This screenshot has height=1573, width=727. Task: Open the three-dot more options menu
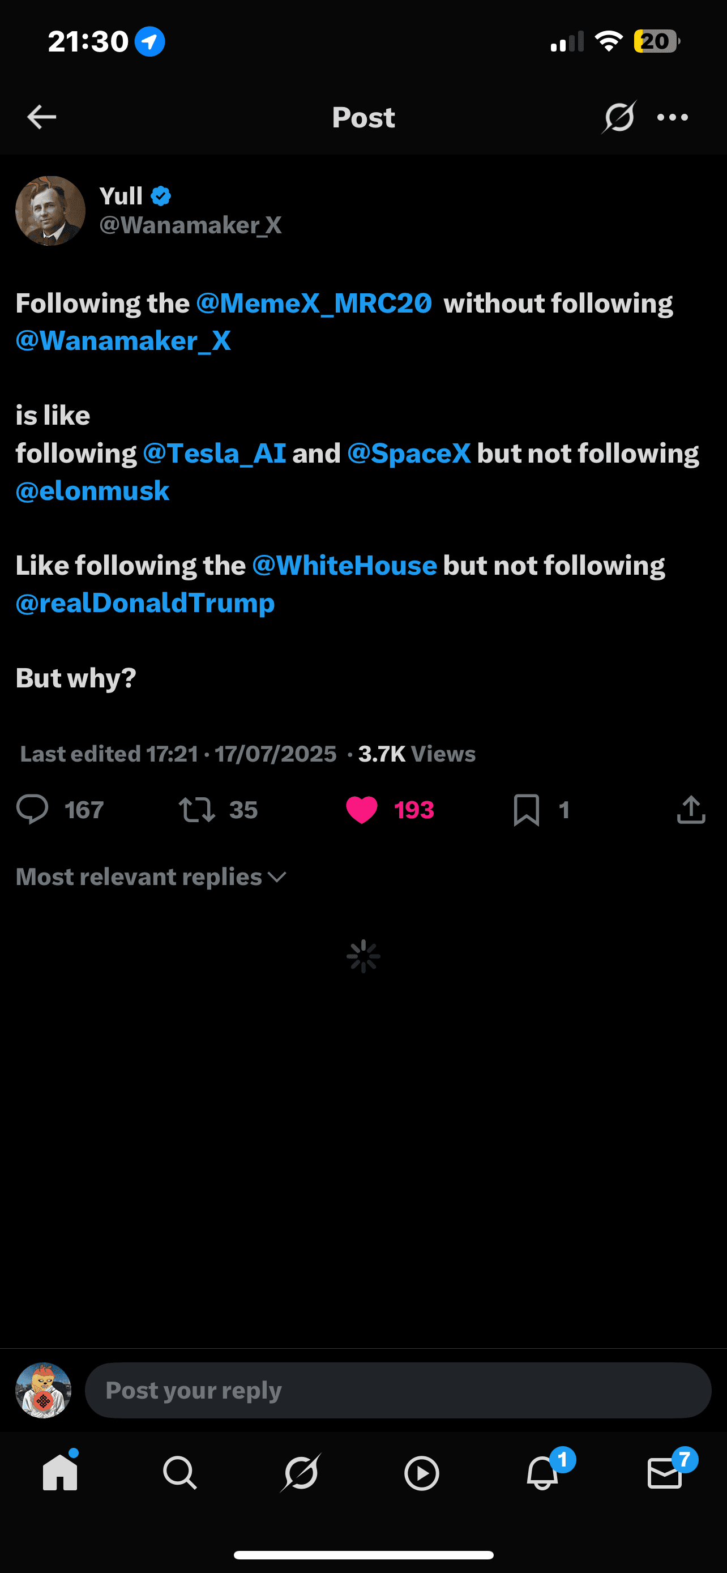[673, 117]
